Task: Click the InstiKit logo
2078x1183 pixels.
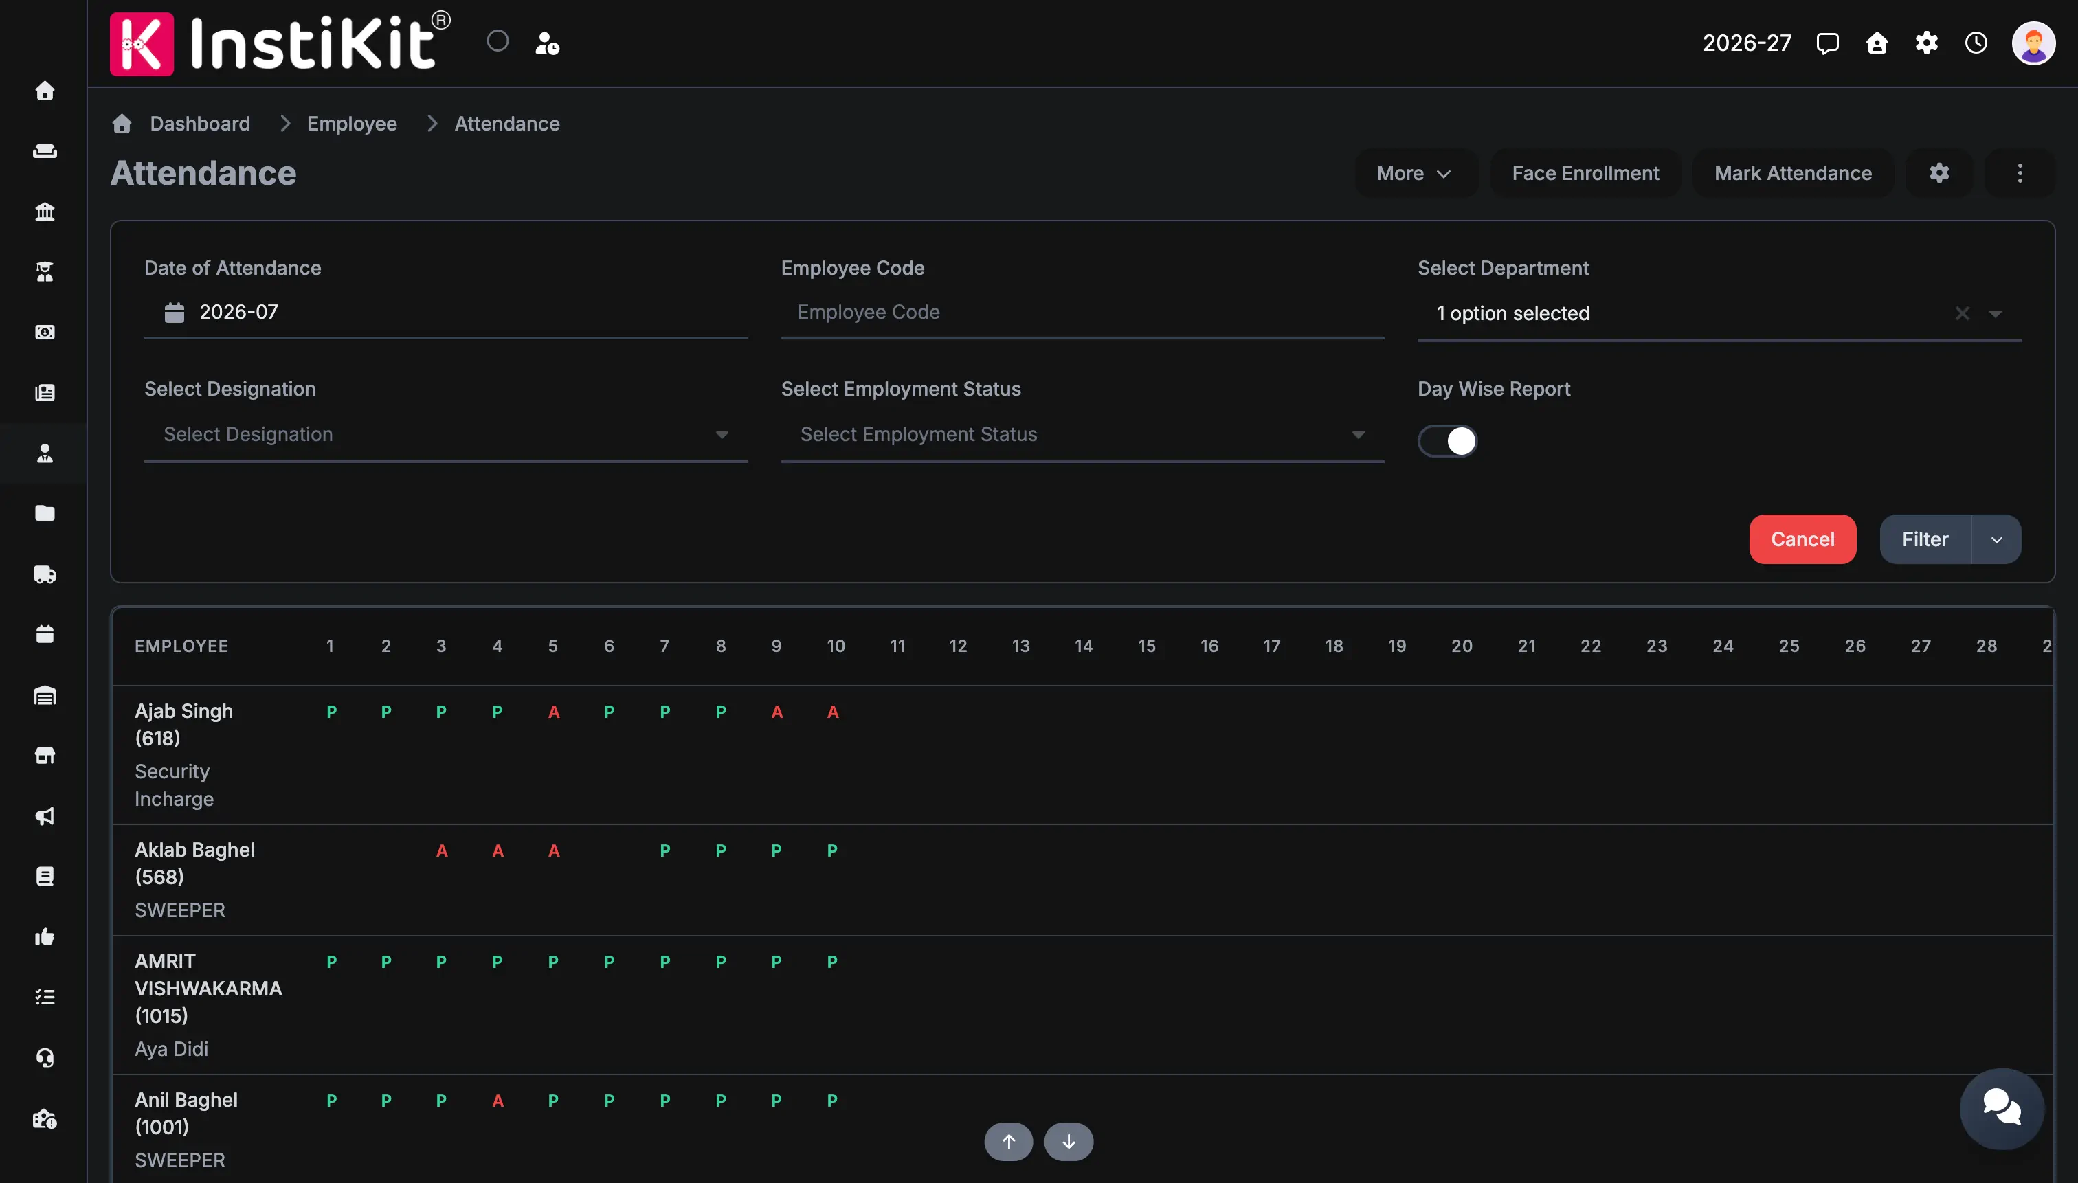Action: coord(280,43)
